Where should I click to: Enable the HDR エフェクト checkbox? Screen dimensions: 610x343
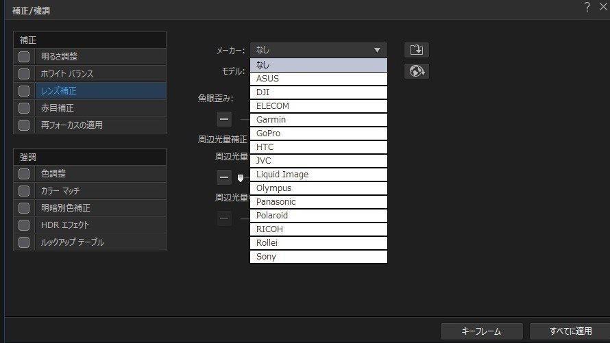(x=24, y=225)
